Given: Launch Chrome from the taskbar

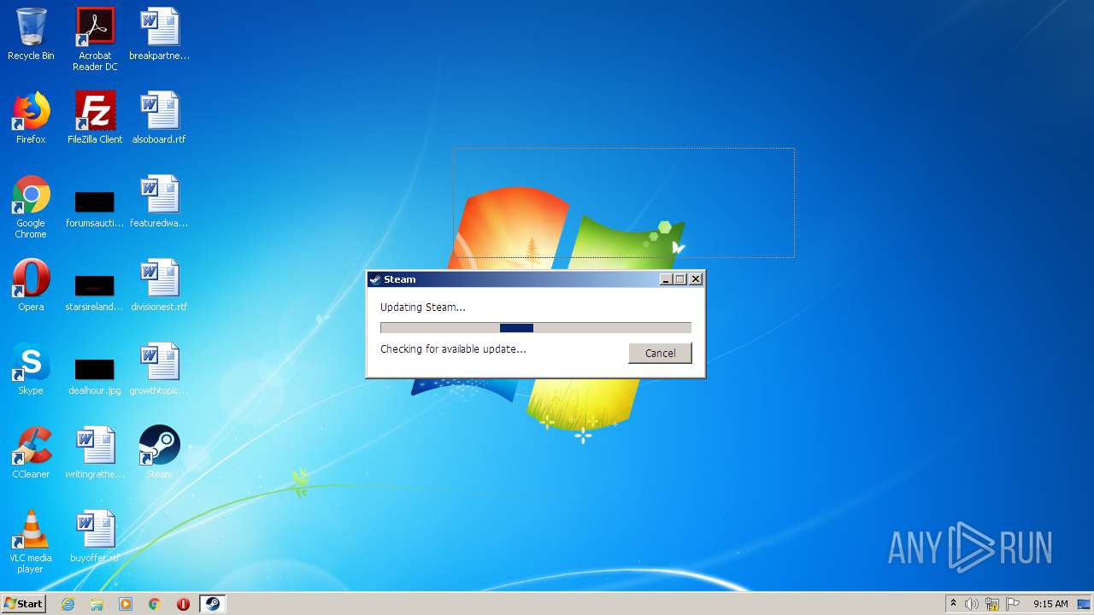Looking at the screenshot, I should [155, 604].
